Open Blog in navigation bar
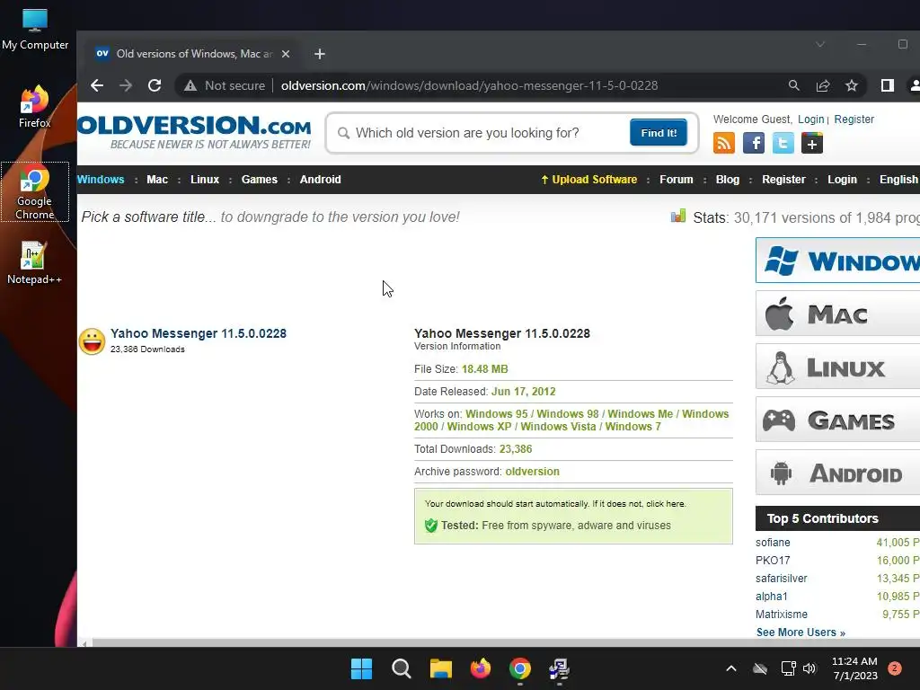This screenshot has height=690, width=920. tap(728, 180)
